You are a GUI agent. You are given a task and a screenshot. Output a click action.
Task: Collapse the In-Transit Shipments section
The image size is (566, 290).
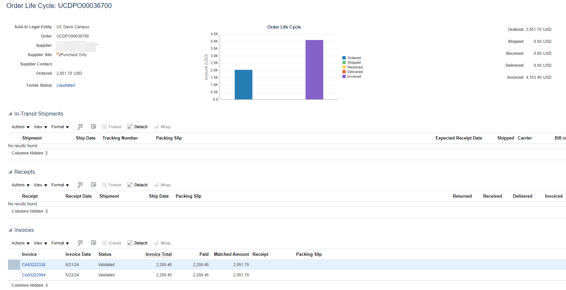[10, 114]
